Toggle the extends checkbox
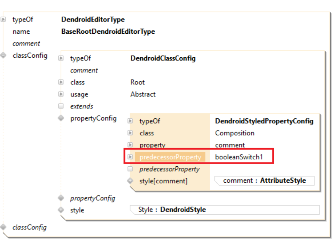Screen dimensions: 334x250 point(61,106)
